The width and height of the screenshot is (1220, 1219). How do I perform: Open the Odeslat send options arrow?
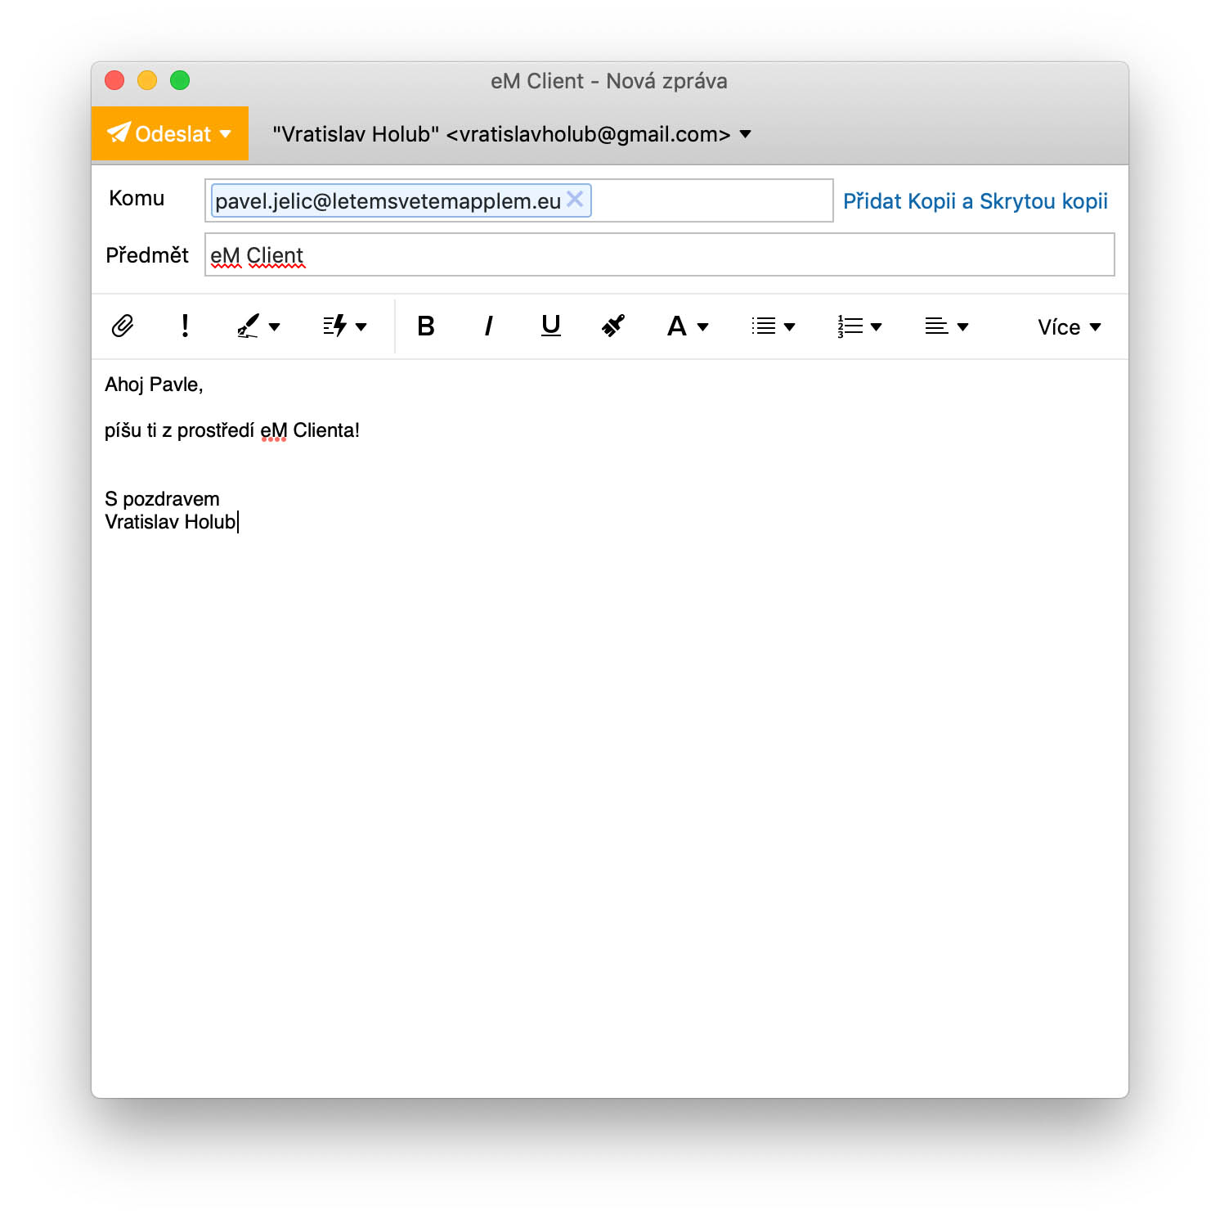pyautogui.click(x=227, y=134)
